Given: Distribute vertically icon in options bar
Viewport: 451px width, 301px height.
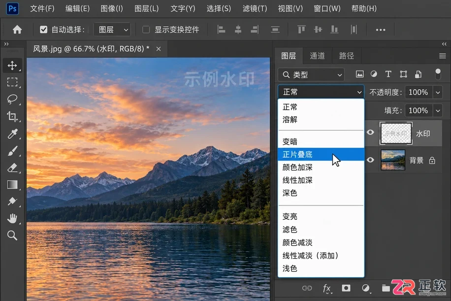Looking at the screenshot, I should [x=275, y=30].
